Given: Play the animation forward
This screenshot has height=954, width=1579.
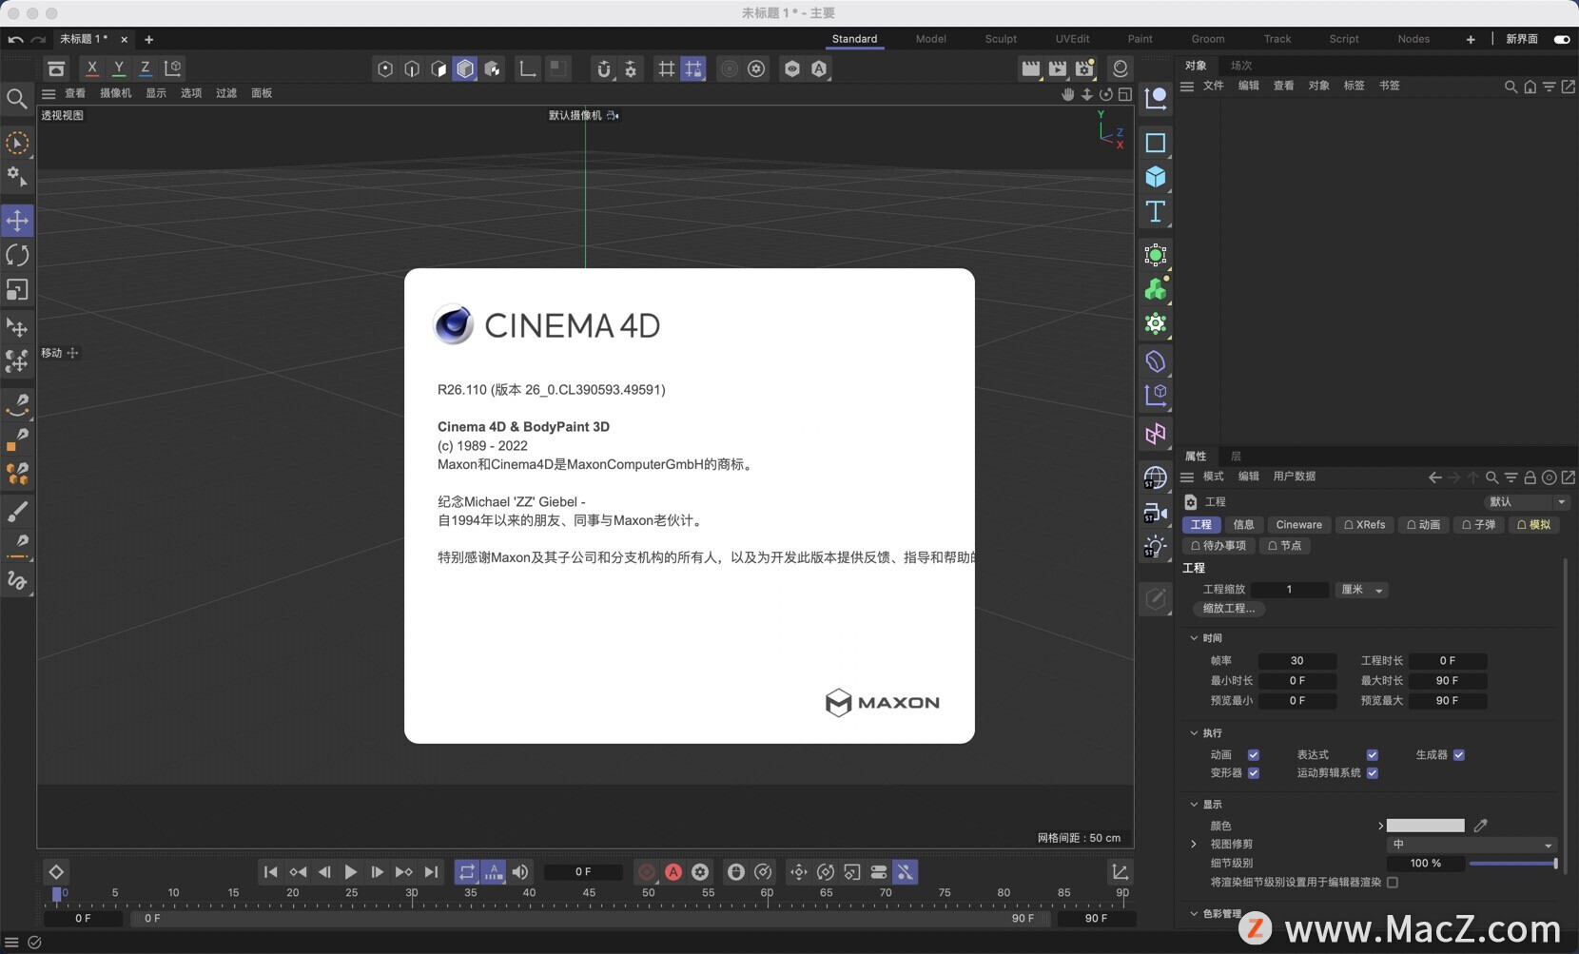Looking at the screenshot, I should click(351, 872).
